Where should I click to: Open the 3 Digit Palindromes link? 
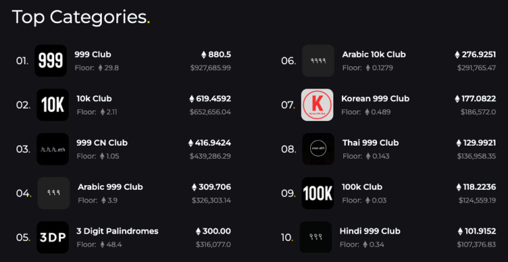pyautogui.click(x=118, y=231)
